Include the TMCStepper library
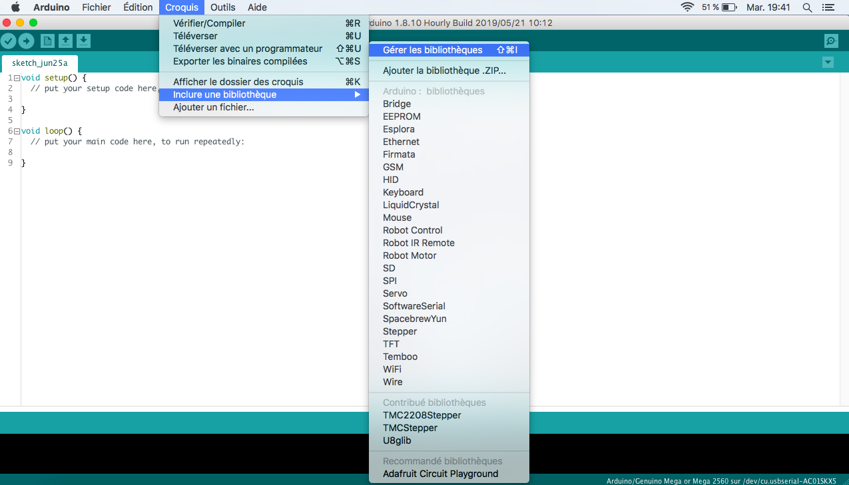 [x=449, y=428]
